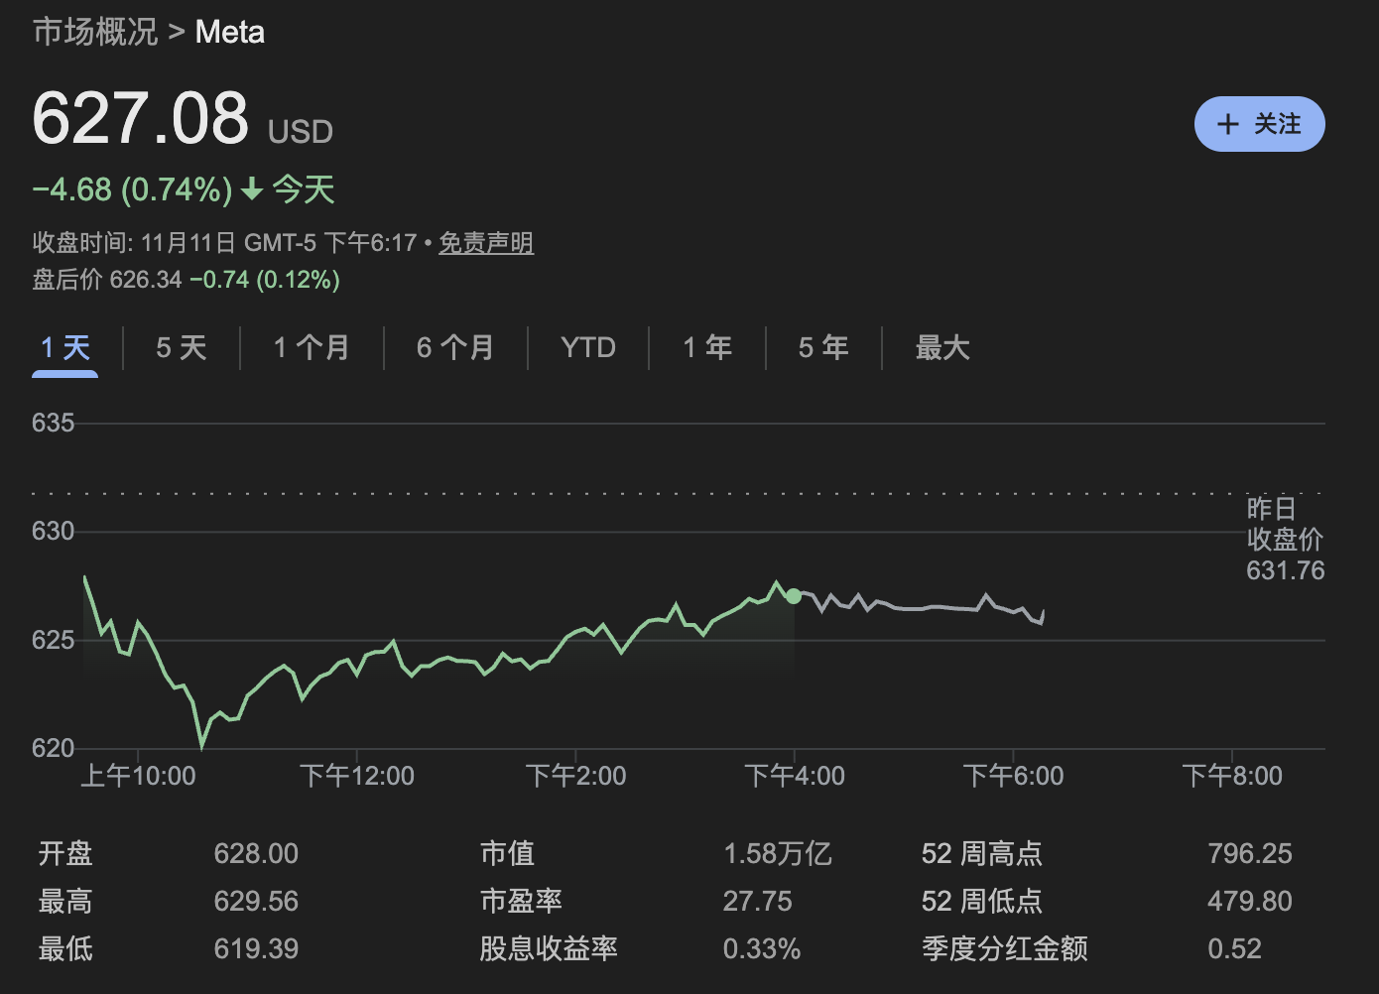Select the 6 个月 chart view

pyautogui.click(x=455, y=347)
